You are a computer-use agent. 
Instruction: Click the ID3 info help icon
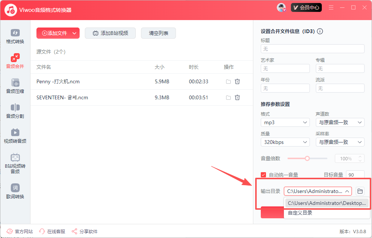tap(320, 31)
